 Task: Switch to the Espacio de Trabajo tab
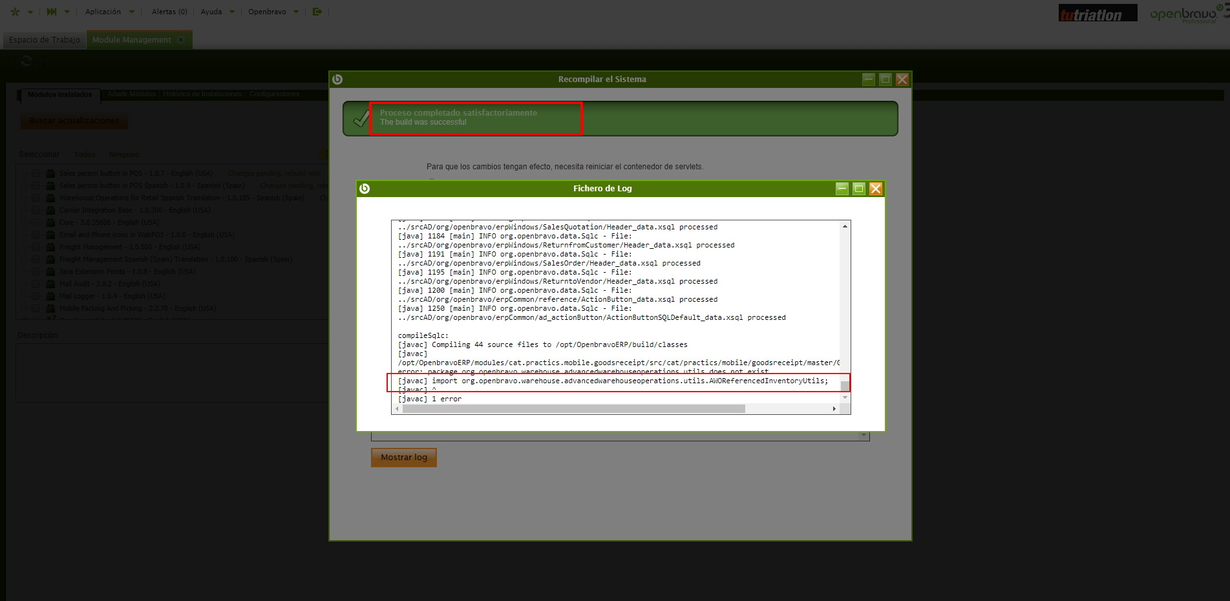[x=45, y=40]
